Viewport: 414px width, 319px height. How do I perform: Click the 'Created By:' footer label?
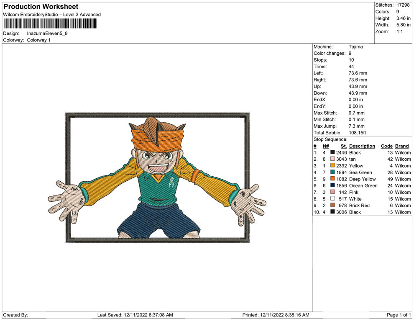pos(15,315)
